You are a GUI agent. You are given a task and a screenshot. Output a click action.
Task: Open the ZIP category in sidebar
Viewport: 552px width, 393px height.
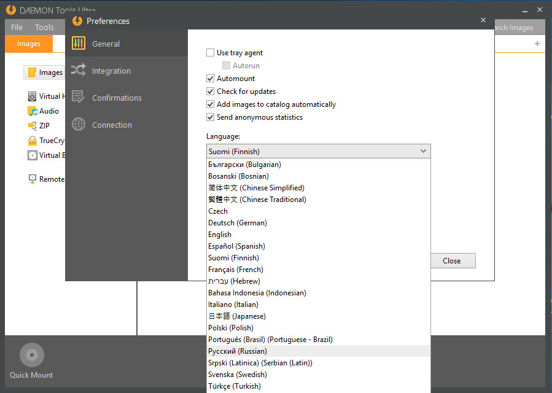(44, 125)
